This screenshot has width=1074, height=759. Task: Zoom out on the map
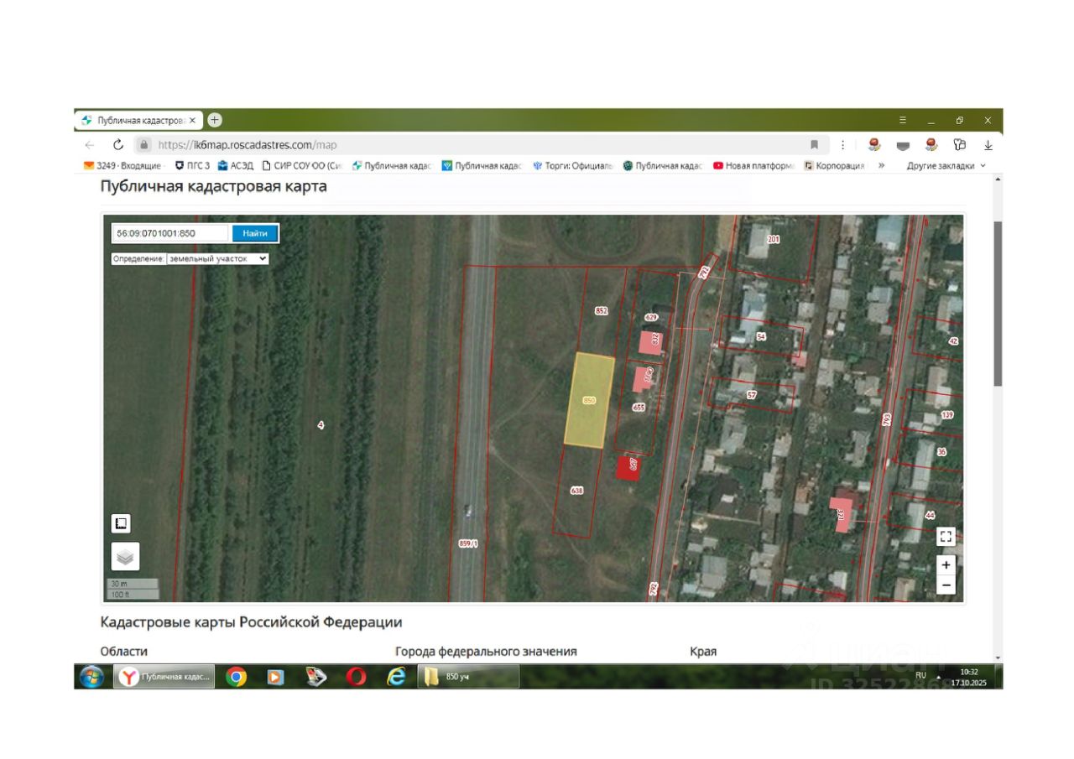pyautogui.click(x=946, y=585)
